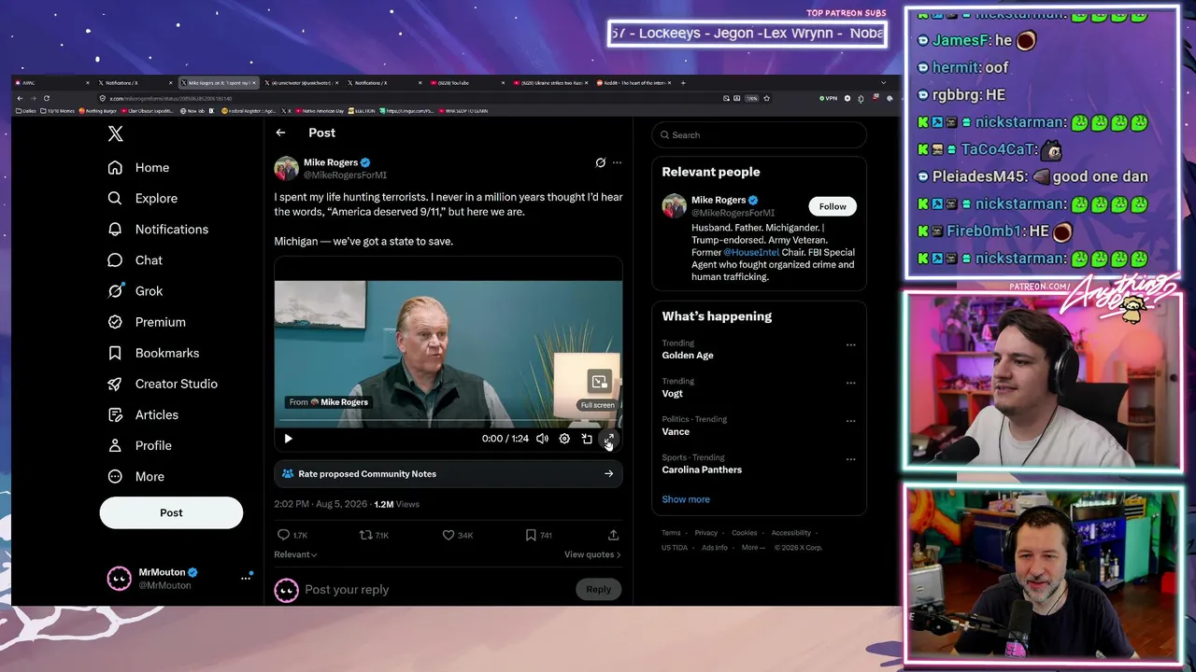Go to Home in the X sidebar

[x=138, y=168]
